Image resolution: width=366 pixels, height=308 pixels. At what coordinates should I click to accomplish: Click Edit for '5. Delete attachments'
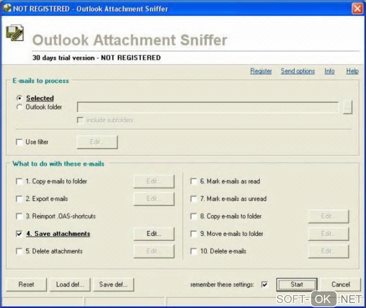coord(154,251)
